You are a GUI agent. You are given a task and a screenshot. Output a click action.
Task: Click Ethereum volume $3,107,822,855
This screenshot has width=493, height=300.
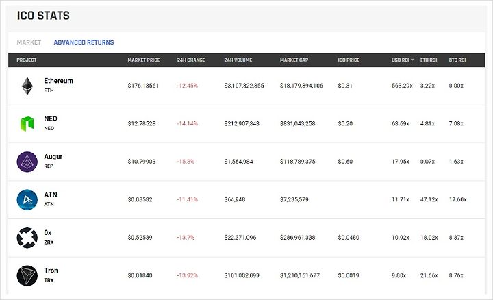244,86
